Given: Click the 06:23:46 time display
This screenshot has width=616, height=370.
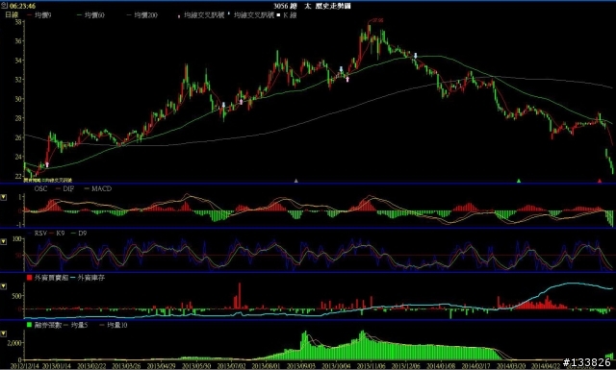Looking at the screenshot, I should pos(22,7).
